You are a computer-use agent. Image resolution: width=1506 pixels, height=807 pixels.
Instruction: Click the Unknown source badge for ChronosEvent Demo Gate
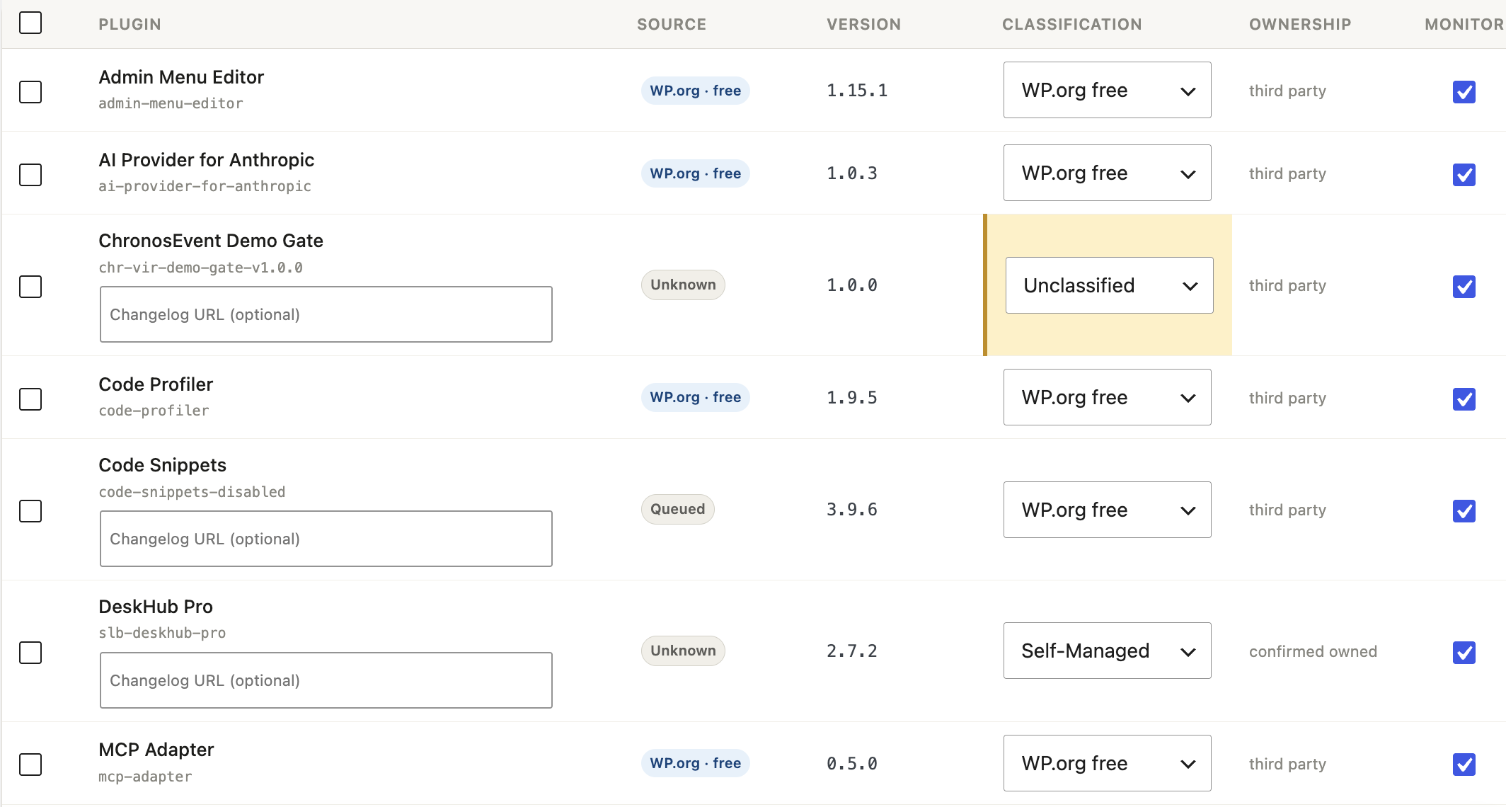[x=683, y=285]
